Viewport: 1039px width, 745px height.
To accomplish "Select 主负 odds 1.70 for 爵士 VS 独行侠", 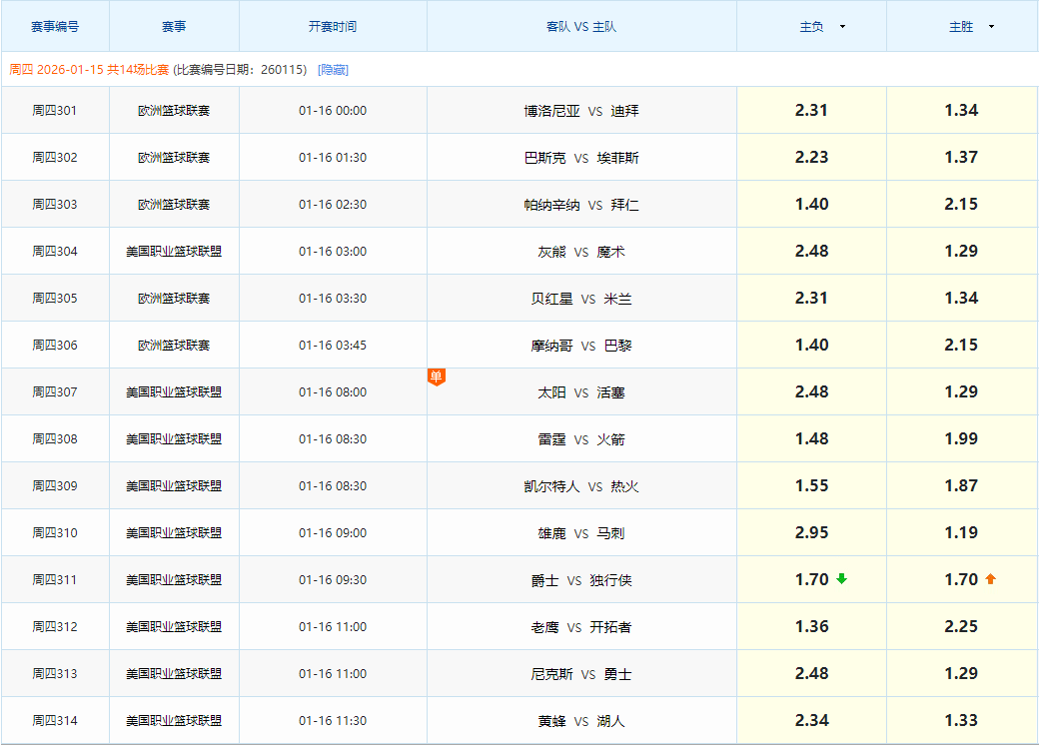I will click(811, 579).
